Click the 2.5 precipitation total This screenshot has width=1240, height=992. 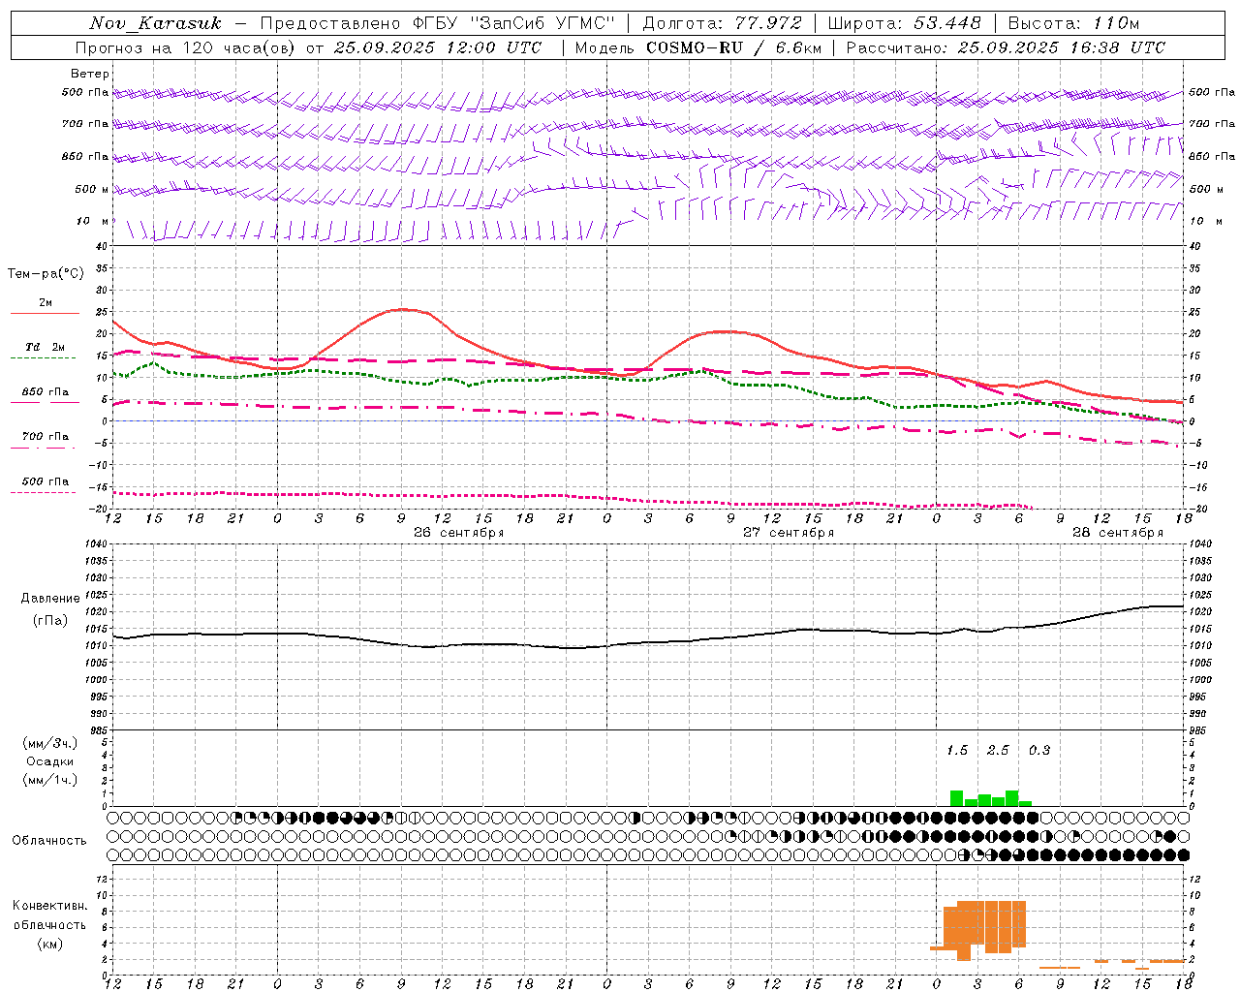click(998, 751)
